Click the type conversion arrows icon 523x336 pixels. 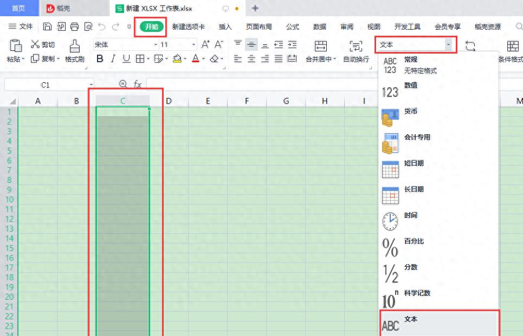click(x=470, y=46)
